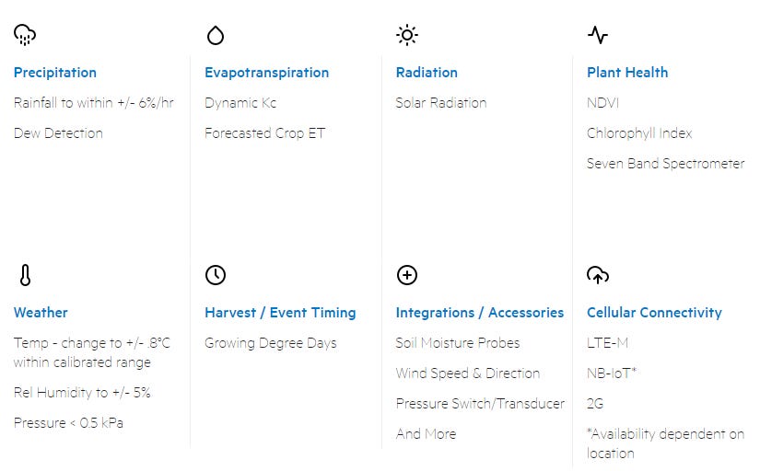Click the water drop Evapotranspiration icon
This screenshot has height=471, width=760.
tap(216, 35)
